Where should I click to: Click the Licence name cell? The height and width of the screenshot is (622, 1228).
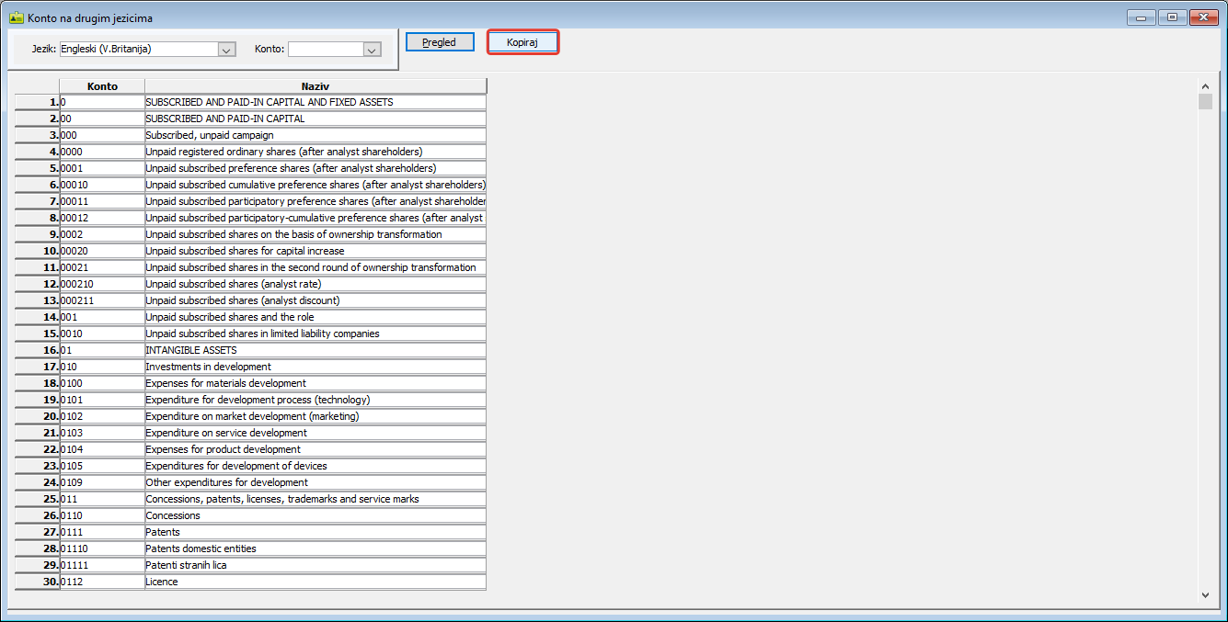[315, 582]
